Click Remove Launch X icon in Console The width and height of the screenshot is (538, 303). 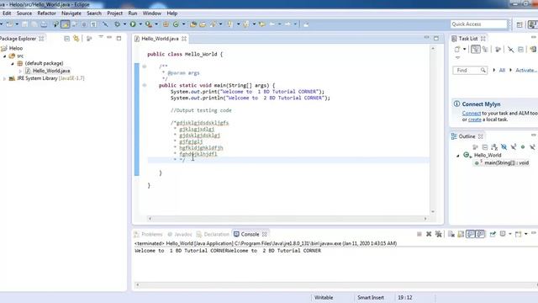point(429,234)
